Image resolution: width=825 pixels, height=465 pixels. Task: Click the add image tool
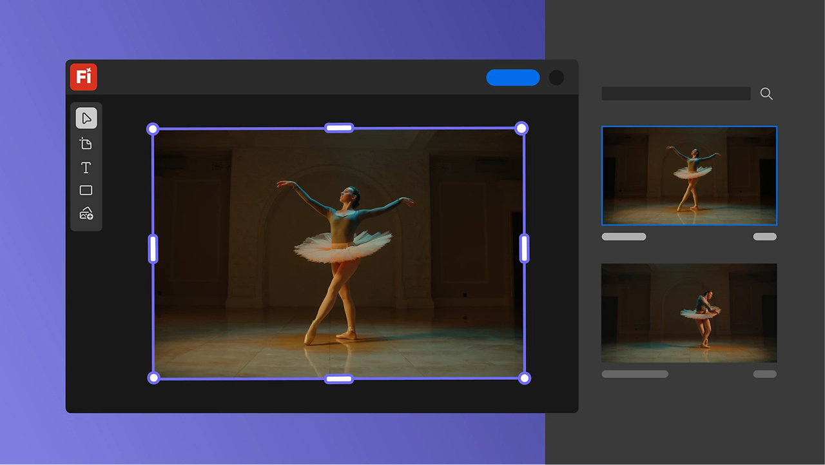point(86,213)
